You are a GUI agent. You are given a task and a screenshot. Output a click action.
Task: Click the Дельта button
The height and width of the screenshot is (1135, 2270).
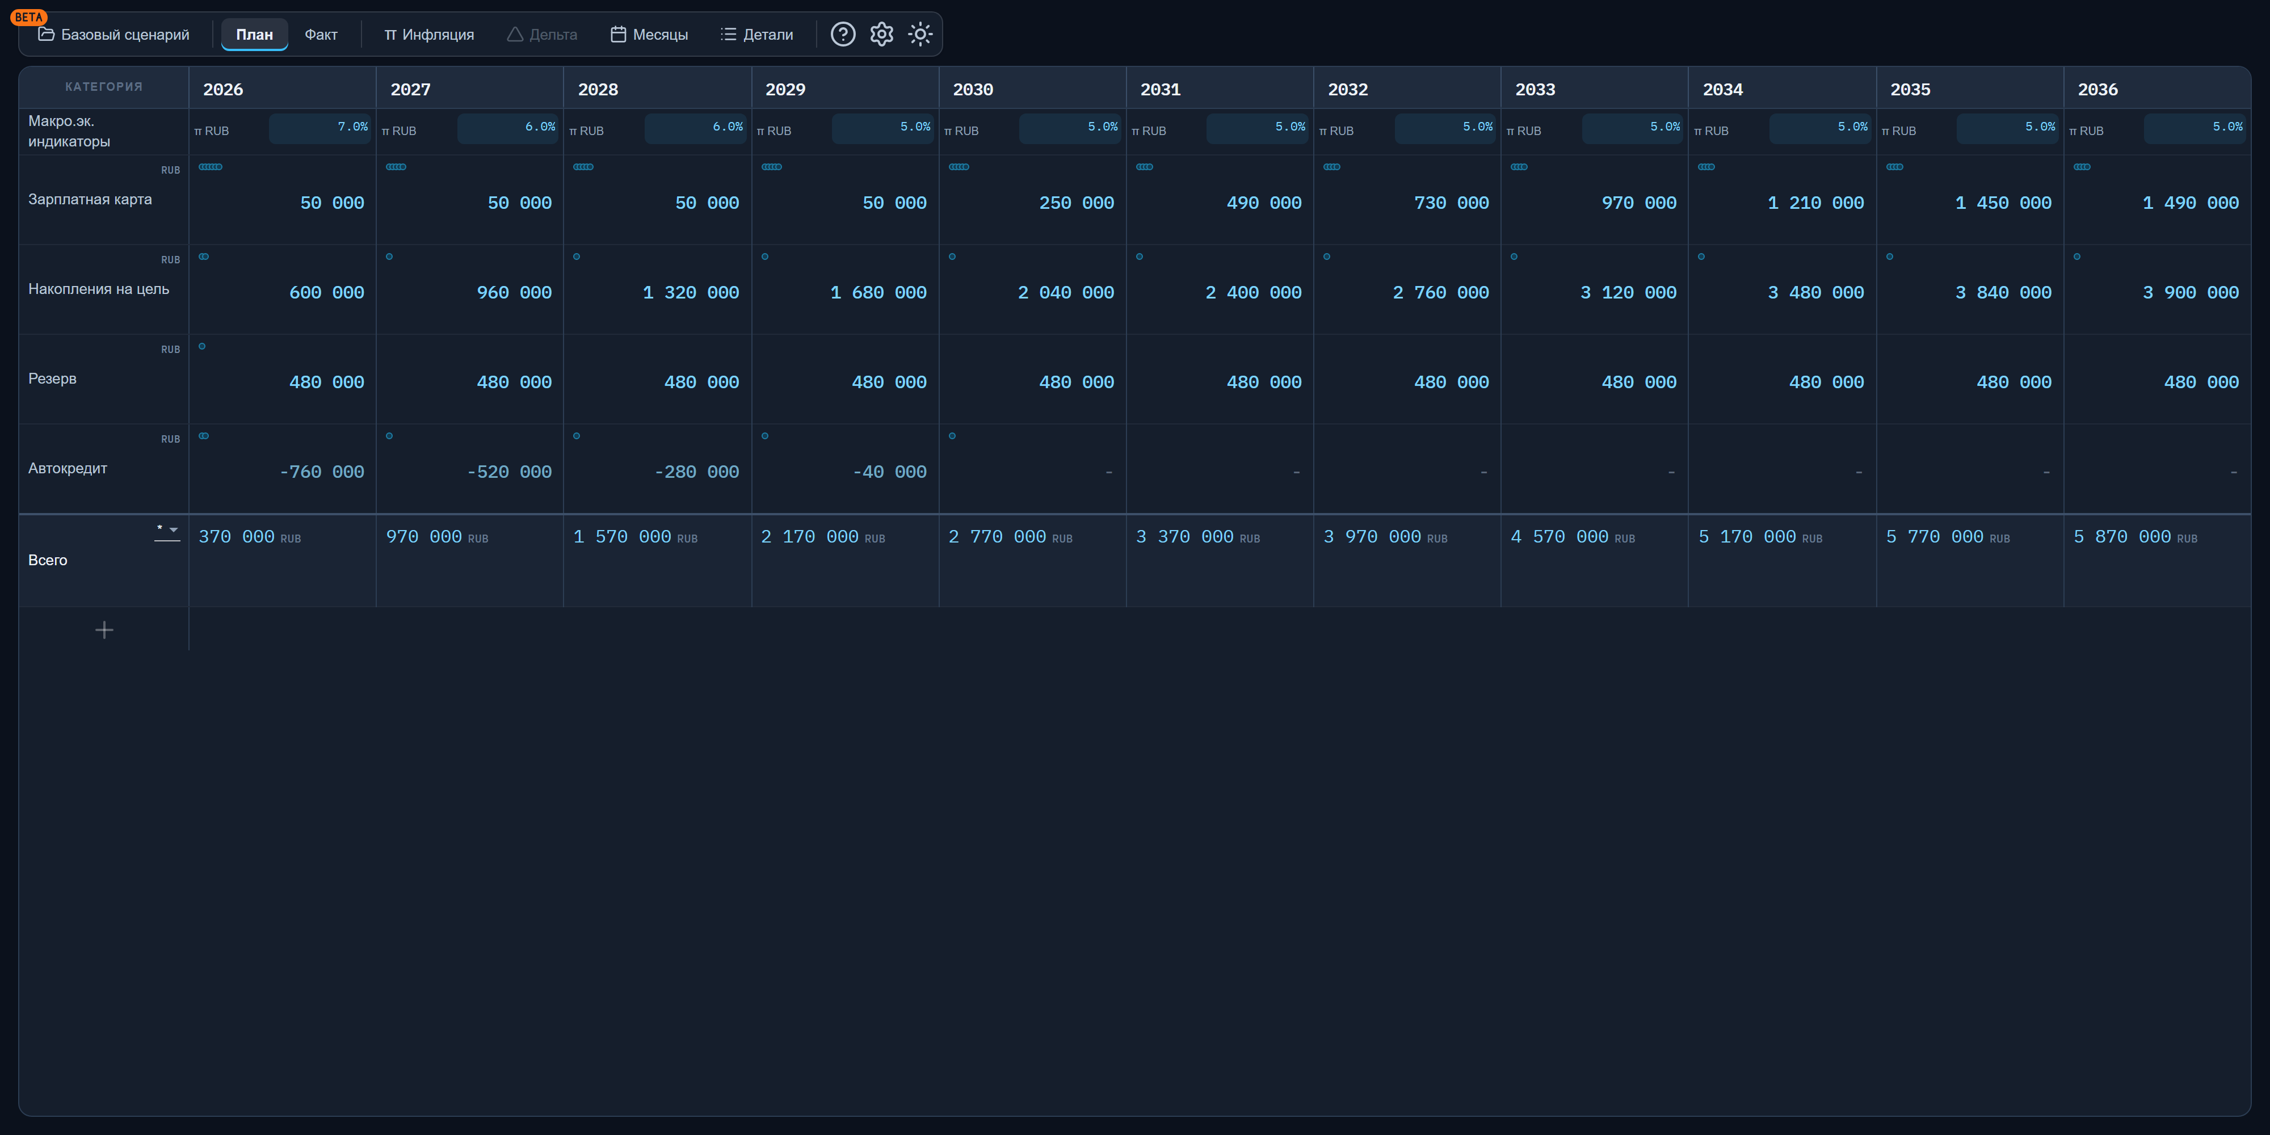click(542, 35)
